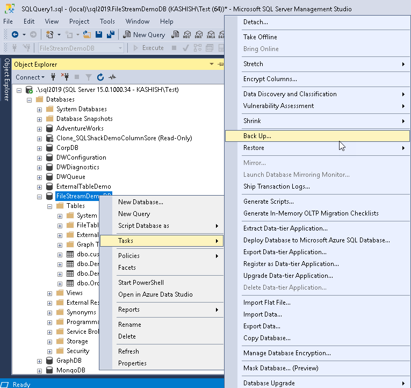
Task: Select Properties in the context menu
Action: pos(132,363)
